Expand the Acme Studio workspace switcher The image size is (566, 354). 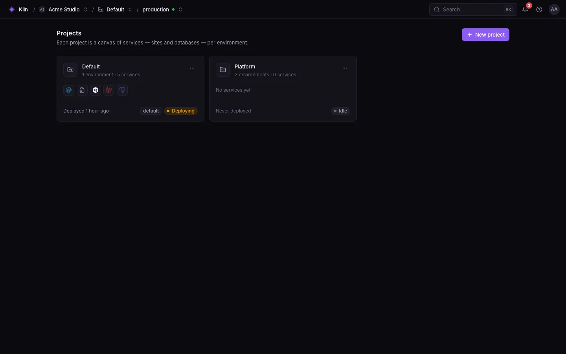click(x=86, y=9)
